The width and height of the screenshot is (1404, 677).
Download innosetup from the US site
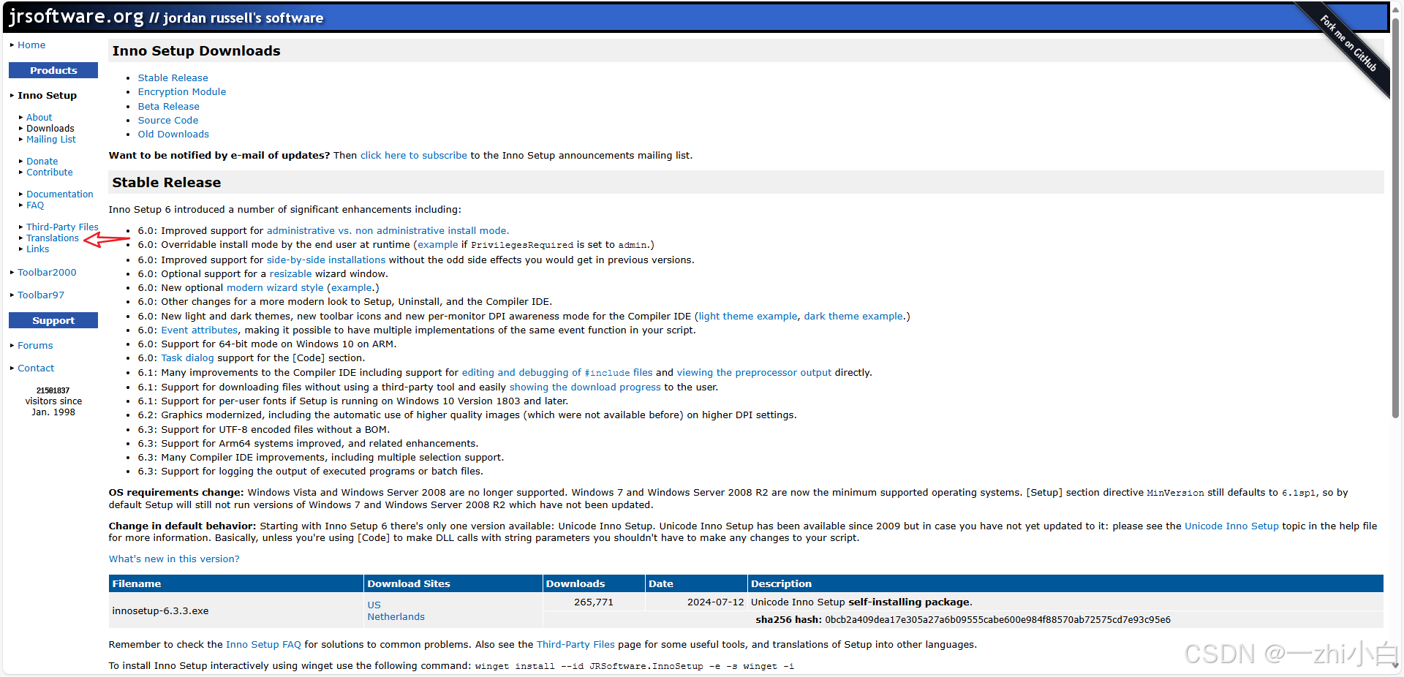[x=374, y=605]
